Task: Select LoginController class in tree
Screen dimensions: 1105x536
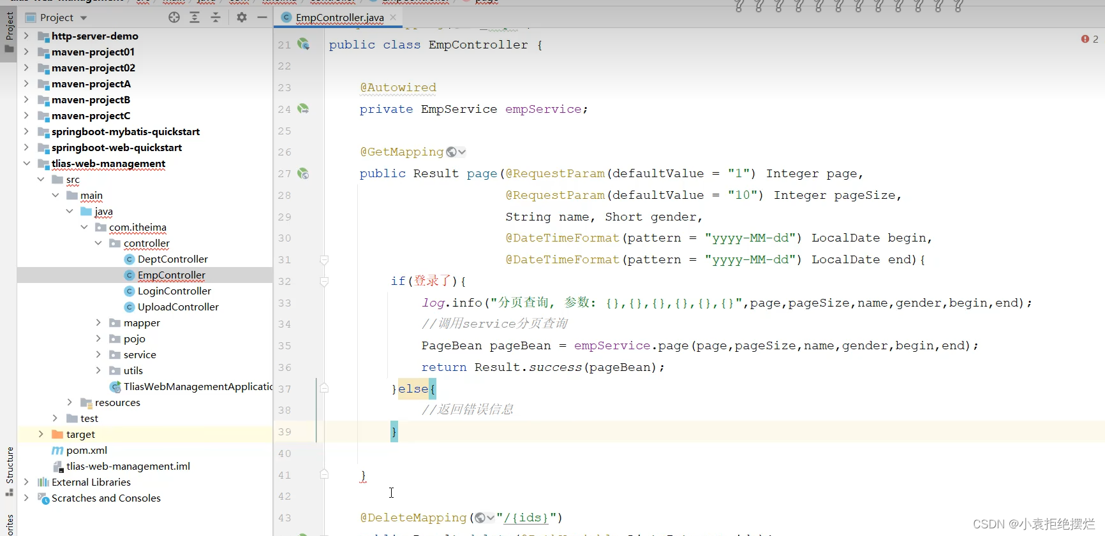Action: 174,291
